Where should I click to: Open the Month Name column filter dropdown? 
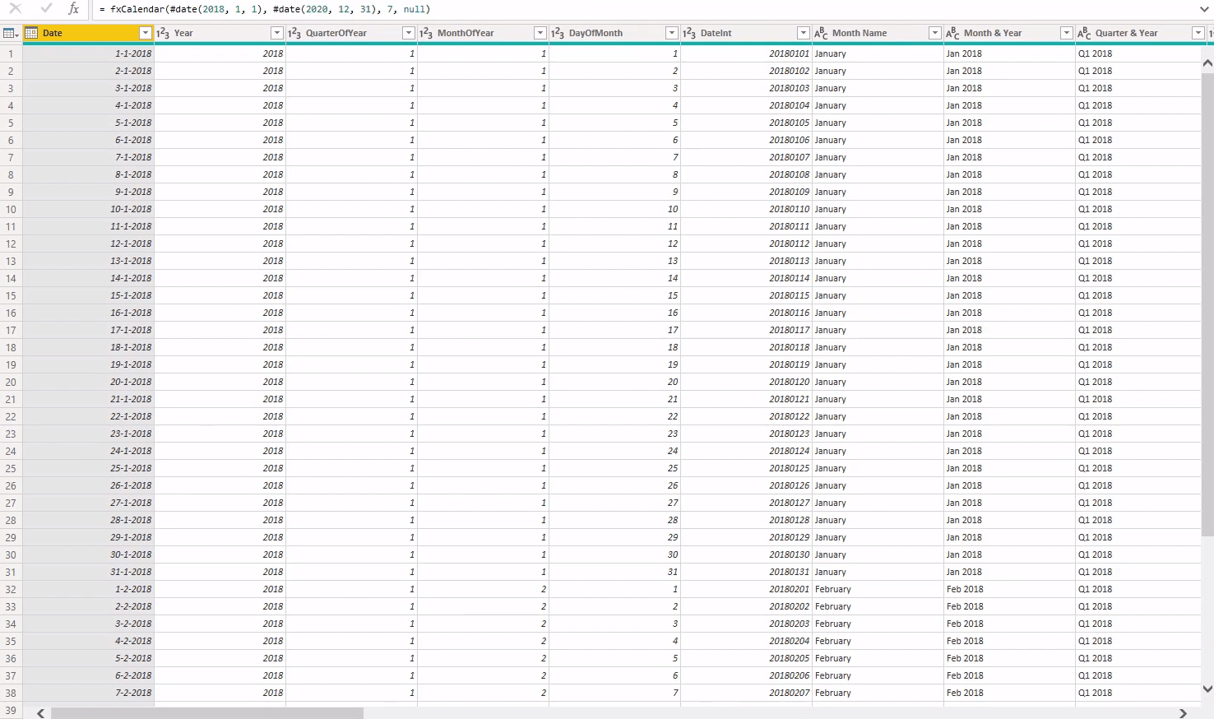[x=935, y=33]
